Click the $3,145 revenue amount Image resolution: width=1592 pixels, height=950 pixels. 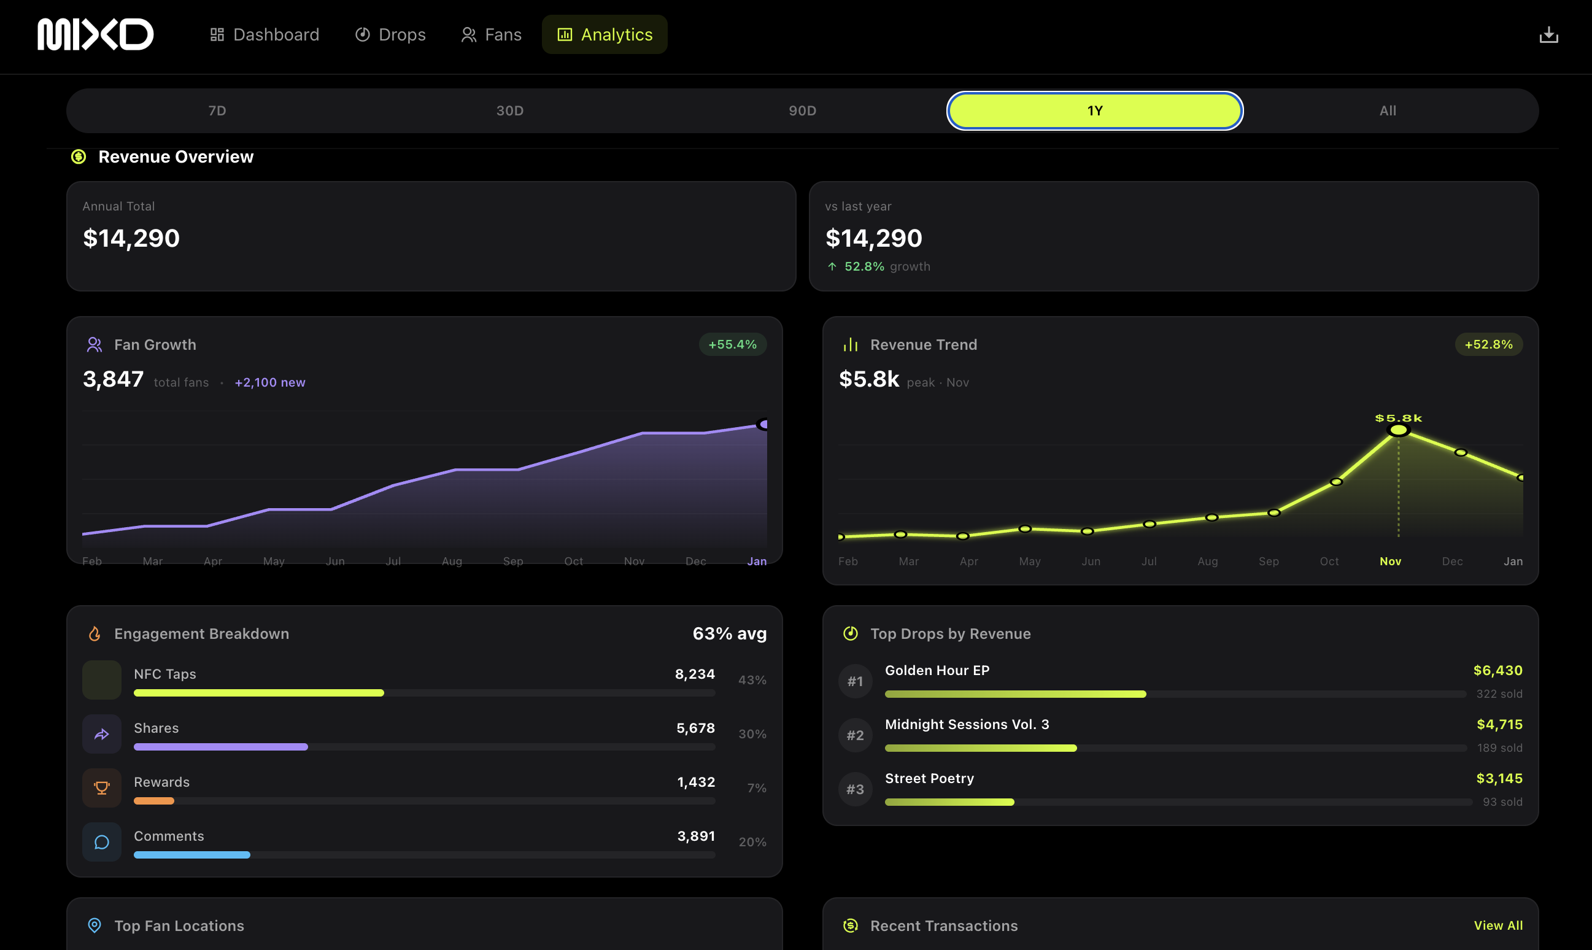(1499, 778)
